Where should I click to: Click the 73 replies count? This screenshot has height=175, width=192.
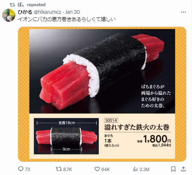click(x=28, y=170)
